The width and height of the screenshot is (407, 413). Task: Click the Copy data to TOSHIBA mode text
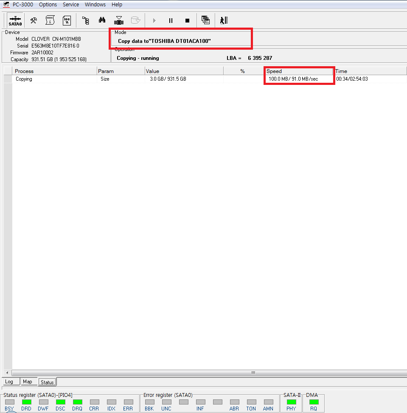(164, 41)
